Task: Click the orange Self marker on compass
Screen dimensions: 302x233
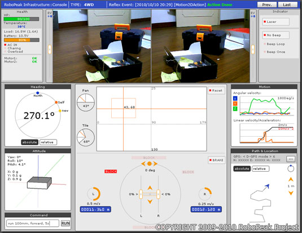Action: click(x=56, y=102)
